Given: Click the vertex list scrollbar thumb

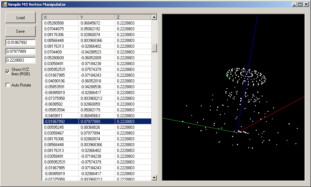Looking at the screenshot, I should [x=154, y=48].
